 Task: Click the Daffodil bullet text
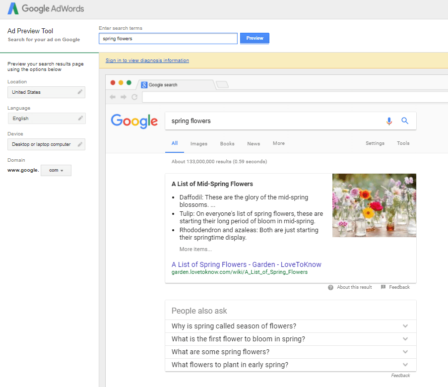coord(244,201)
